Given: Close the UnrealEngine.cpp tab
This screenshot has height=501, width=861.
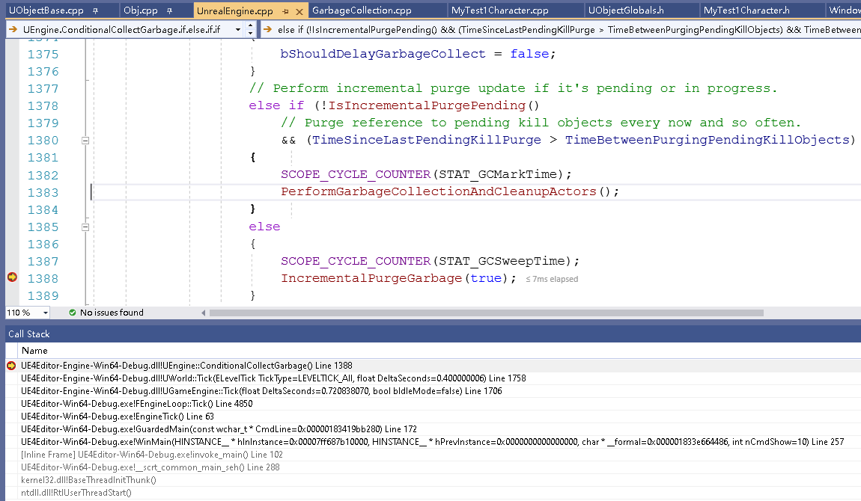Looking at the screenshot, I should (299, 11).
